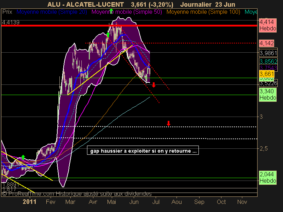Screen dimensions: 283x212
Task: Click the 'Mar' month label
Action: (x=70, y=202)
